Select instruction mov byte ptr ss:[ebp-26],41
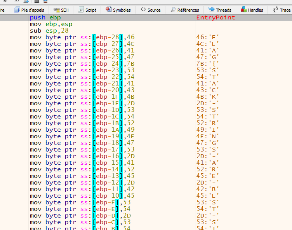This screenshot has height=230, width=292. click(82, 51)
